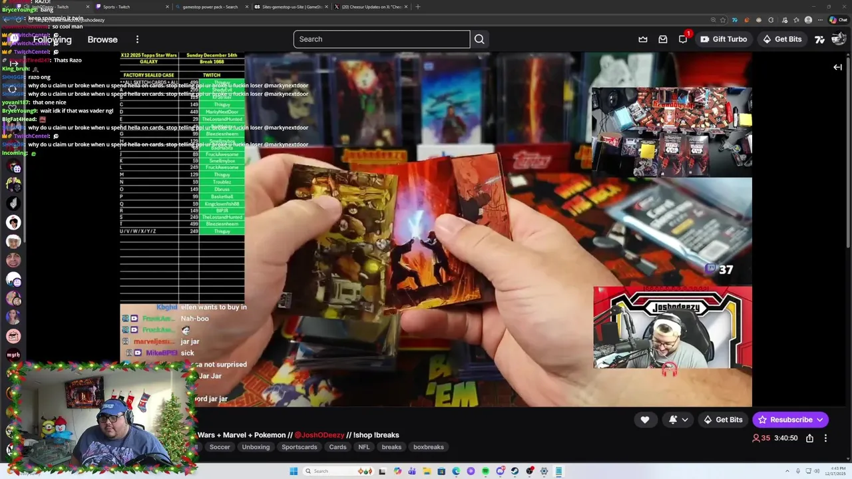Click the Twitch search magnifier button
The image size is (852, 479).
479,39
